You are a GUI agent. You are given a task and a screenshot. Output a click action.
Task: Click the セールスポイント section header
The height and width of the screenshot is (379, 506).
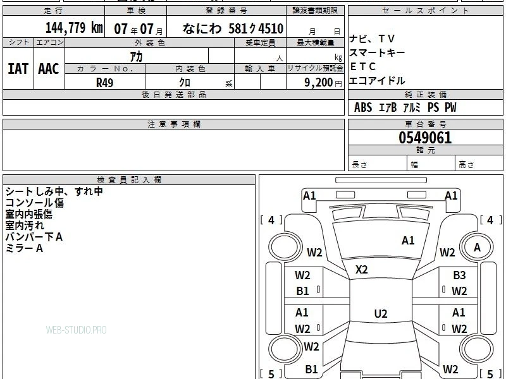[425, 11]
